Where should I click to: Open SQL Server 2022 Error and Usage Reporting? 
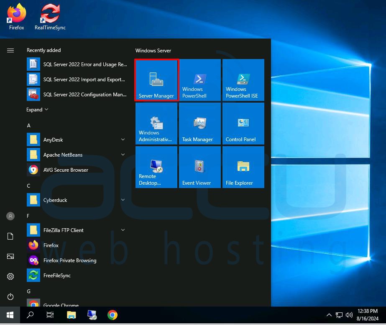click(x=77, y=64)
